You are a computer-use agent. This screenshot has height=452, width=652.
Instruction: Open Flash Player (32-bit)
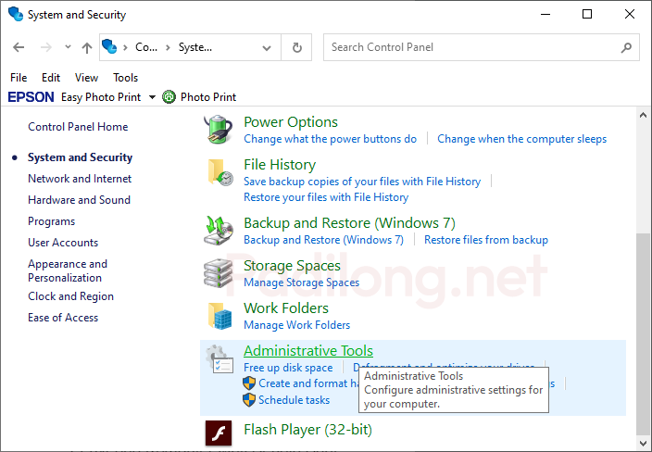pos(307,430)
